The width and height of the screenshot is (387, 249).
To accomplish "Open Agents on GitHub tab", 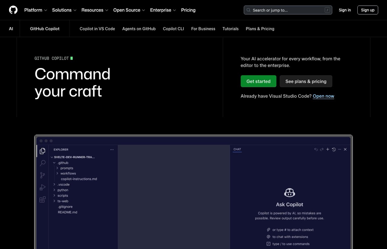I will pyautogui.click(x=139, y=29).
